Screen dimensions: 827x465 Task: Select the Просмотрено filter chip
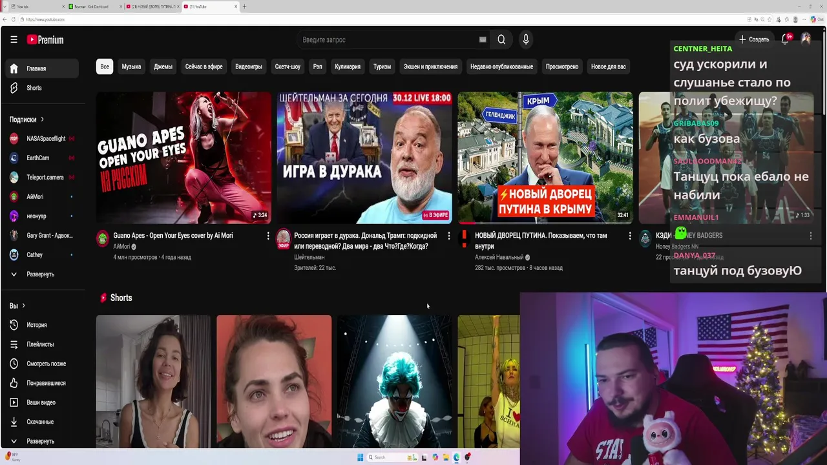coord(562,67)
